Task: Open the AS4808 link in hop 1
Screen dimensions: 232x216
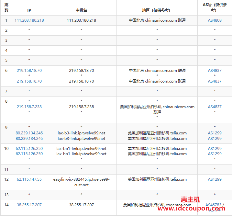Action: tap(215, 20)
